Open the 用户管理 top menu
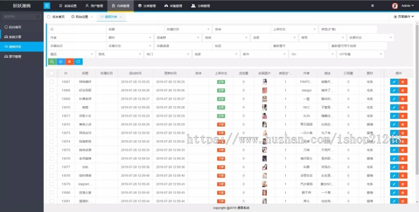This screenshot has height=212, width=419. [x=94, y=6]
